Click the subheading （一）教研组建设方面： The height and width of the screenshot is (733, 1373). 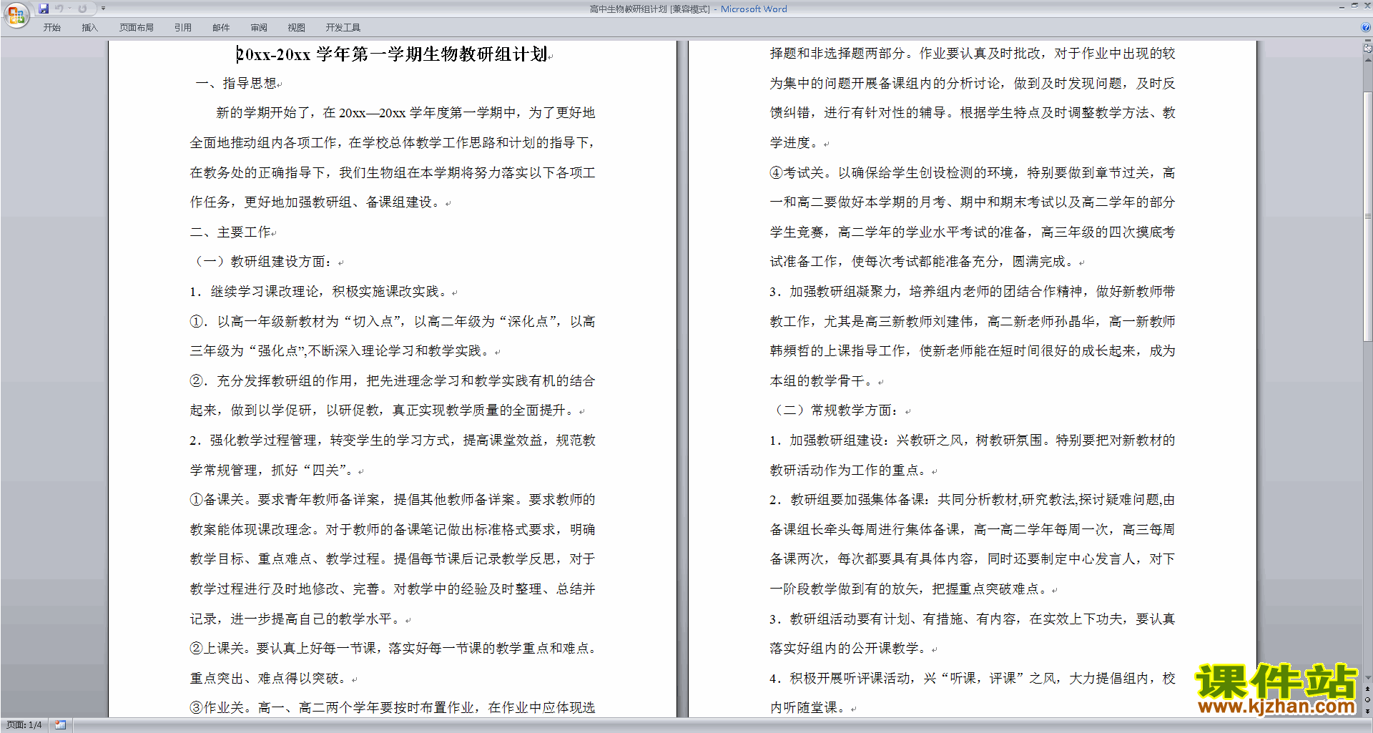click(263, 262)
